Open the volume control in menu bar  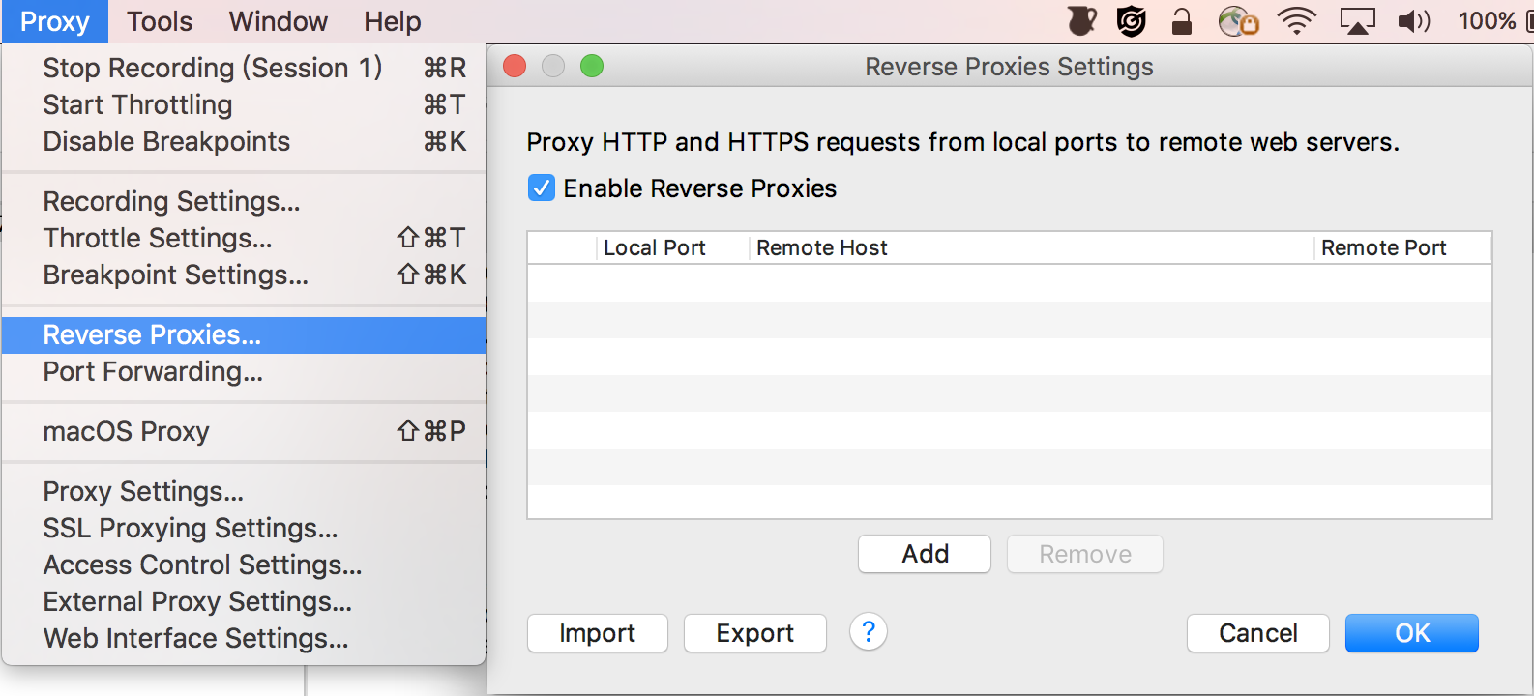point(1414,20)
